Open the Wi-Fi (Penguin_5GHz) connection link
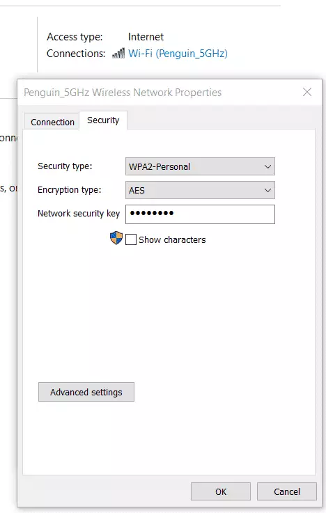This screenshot has width=326, height=513. click(178, 54)
